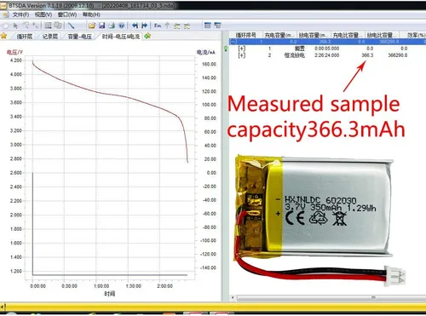The width and height of the screenshot is (426, 316).
Task: Collapse the highlighted cycle 1 row
Action: (233, 42)
